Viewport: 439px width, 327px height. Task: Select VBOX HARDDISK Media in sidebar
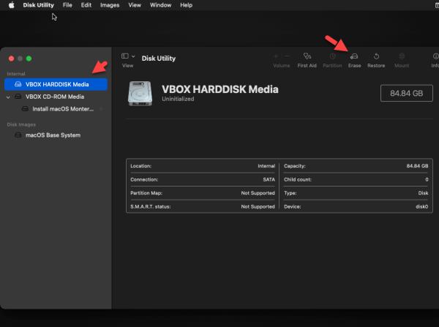click(x=56, y=84)
